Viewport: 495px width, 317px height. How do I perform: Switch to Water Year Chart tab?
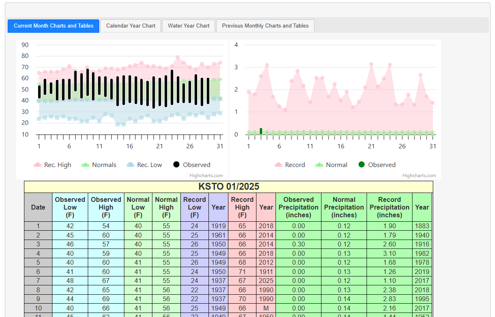click(x=189, y=26)
